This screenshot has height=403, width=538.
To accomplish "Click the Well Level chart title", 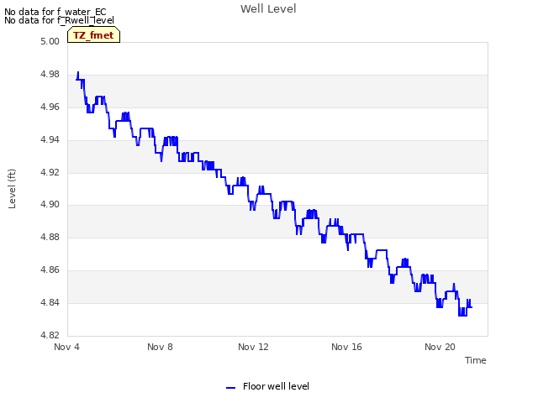I will pyautogui.click(x=268, y=9).
